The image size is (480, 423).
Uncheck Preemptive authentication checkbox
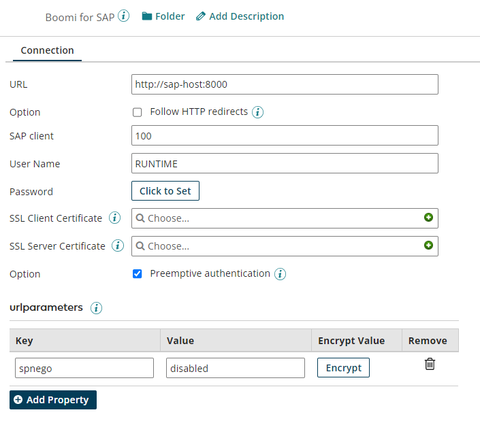(137, 274)
